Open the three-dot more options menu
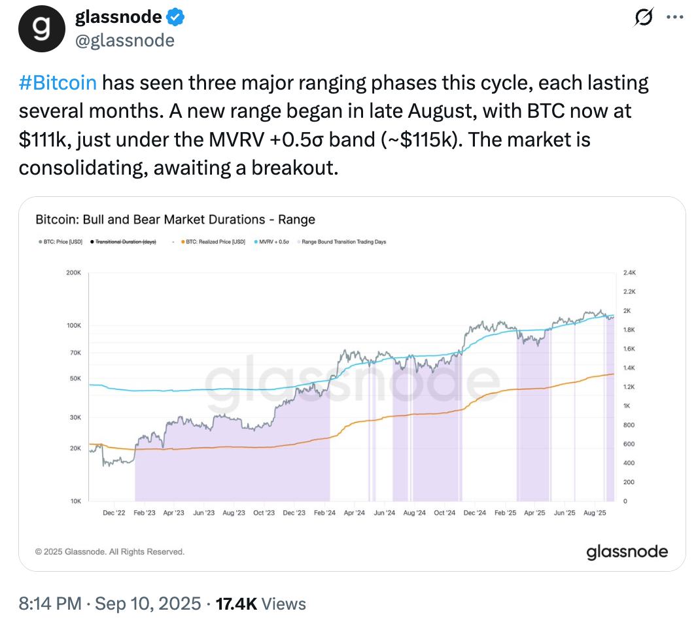696x628 pixels. click(674, 18)
